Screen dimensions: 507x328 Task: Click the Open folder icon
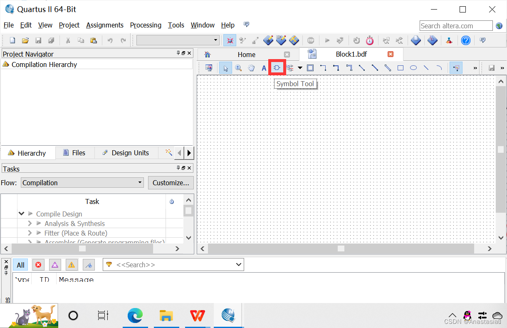coord(25,40)
